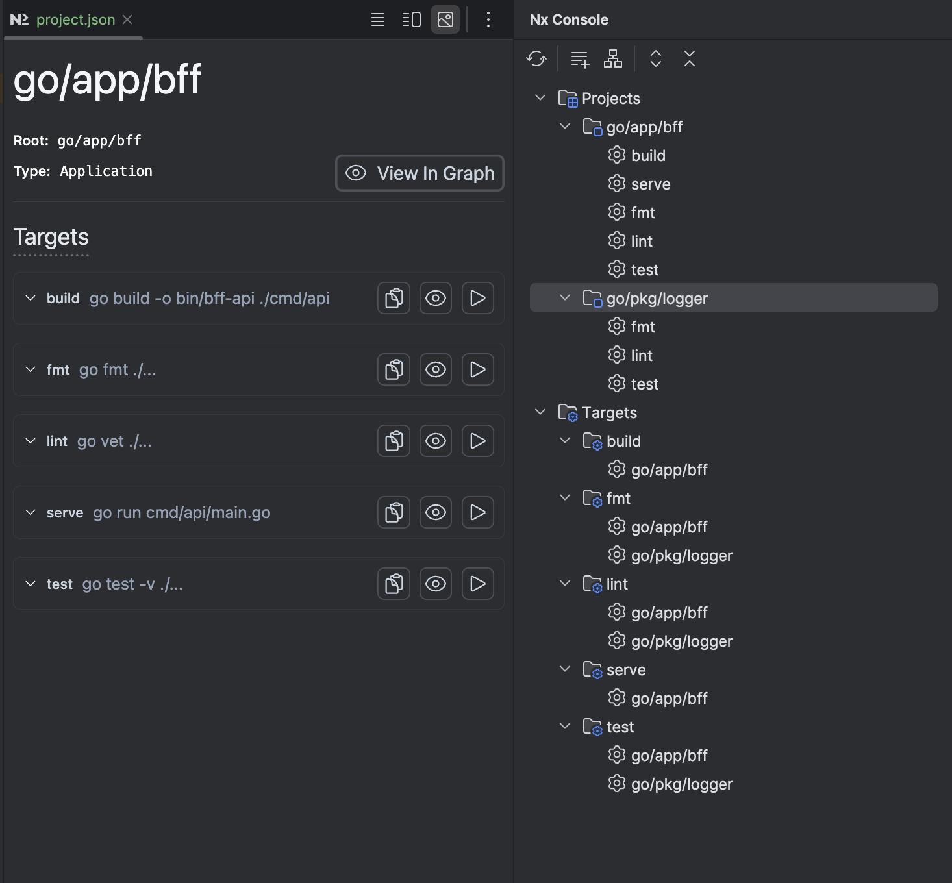Viewport: 952px width, 883px height.
Task: Collapse the build folder under Targets
Action: pyautogui.click(x=565, y=441)
